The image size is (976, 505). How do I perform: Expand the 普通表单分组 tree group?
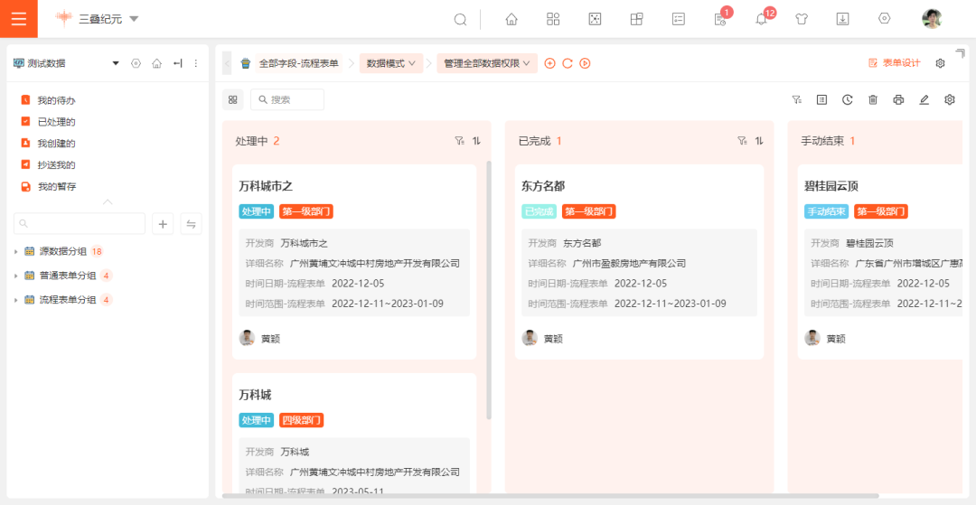coord(16,276)
